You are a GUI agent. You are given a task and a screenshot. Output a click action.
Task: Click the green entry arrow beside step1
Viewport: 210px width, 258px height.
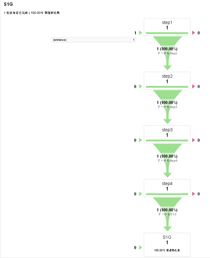(140, 33)
